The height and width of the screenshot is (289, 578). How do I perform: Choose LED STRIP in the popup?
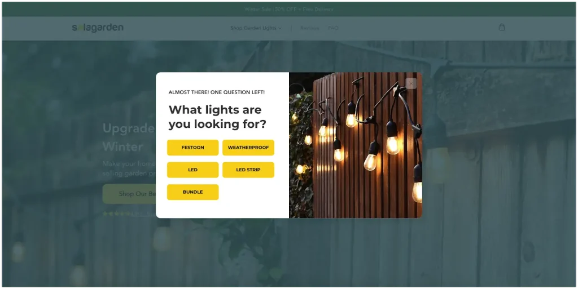tap(248, 170)
